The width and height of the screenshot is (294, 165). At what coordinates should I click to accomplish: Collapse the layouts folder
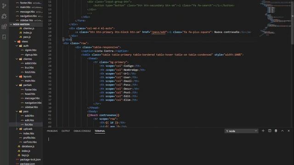click(17, 77)
